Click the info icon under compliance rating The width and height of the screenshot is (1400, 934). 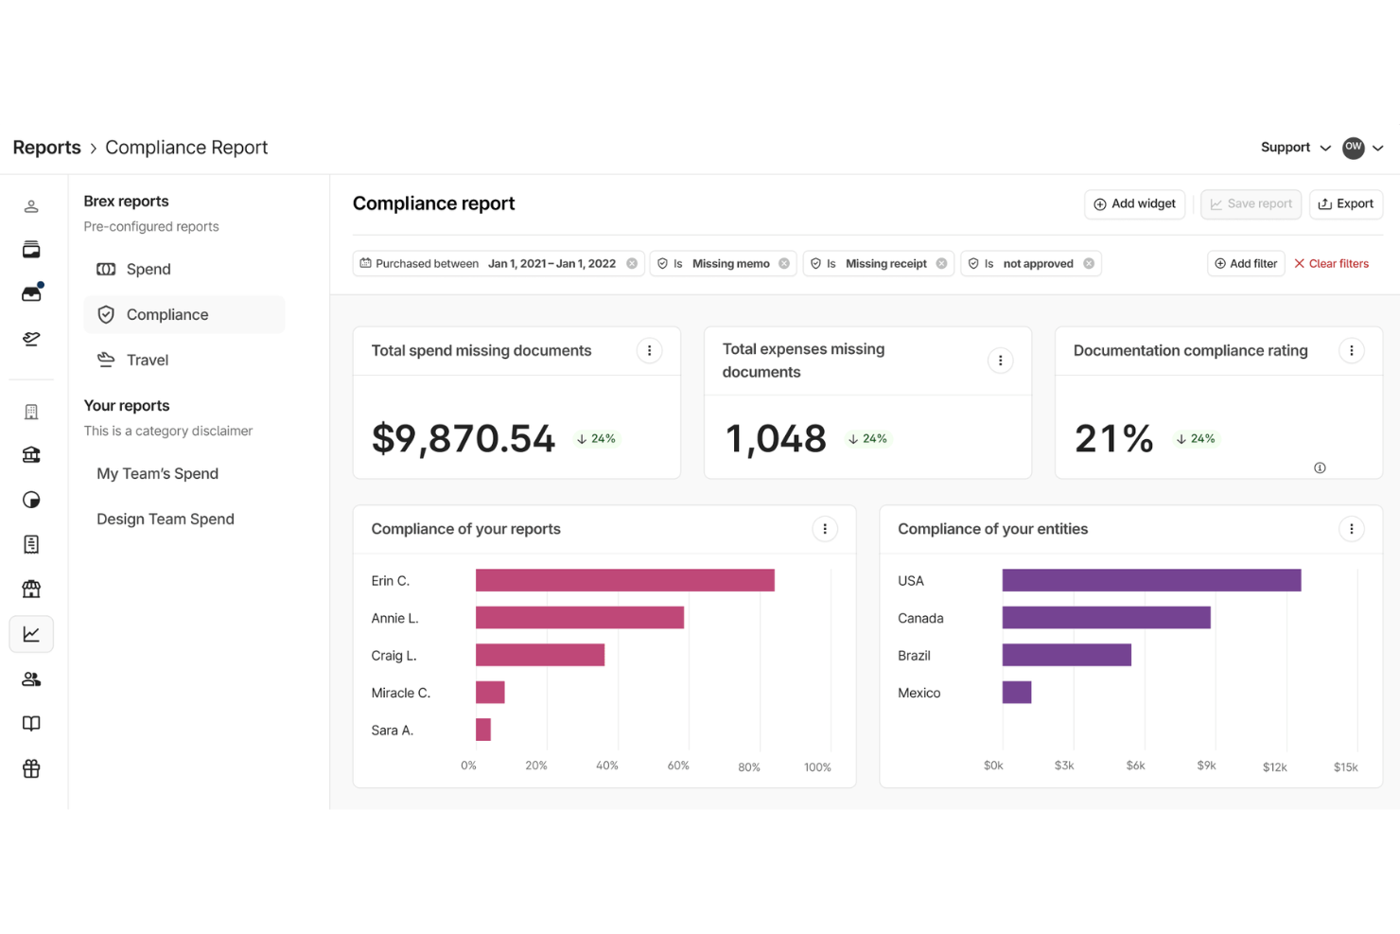coord(1320,467)
